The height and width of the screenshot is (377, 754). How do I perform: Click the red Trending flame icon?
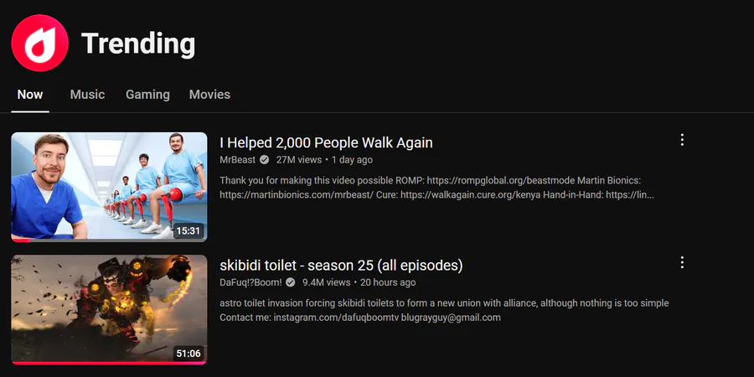[40, 43]
